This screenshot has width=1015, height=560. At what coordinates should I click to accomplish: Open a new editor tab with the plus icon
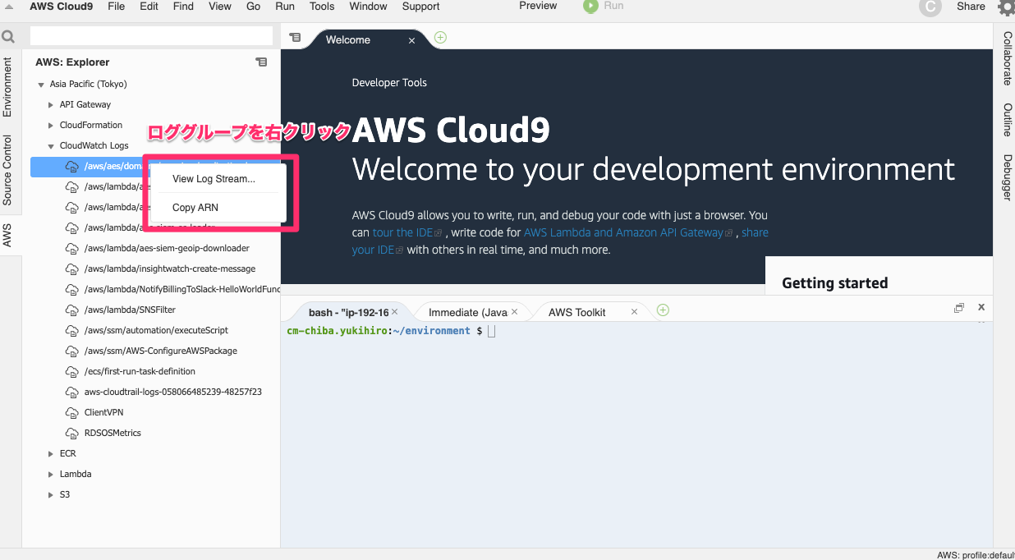tap(440, 37)
